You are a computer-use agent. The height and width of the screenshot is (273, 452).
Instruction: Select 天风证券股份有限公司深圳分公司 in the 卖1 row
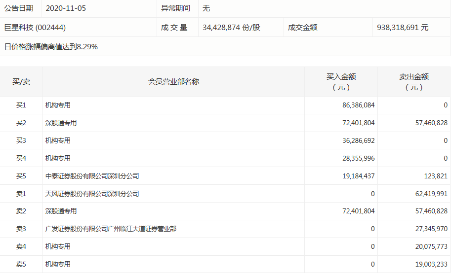tap(92, 194)
